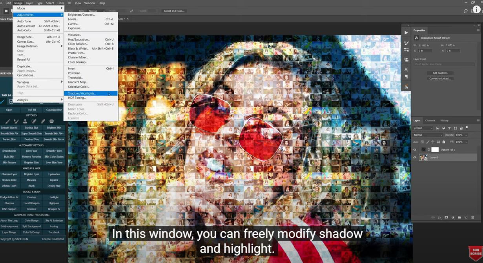Filter layers by adjustment layer icon

(443, 128)
